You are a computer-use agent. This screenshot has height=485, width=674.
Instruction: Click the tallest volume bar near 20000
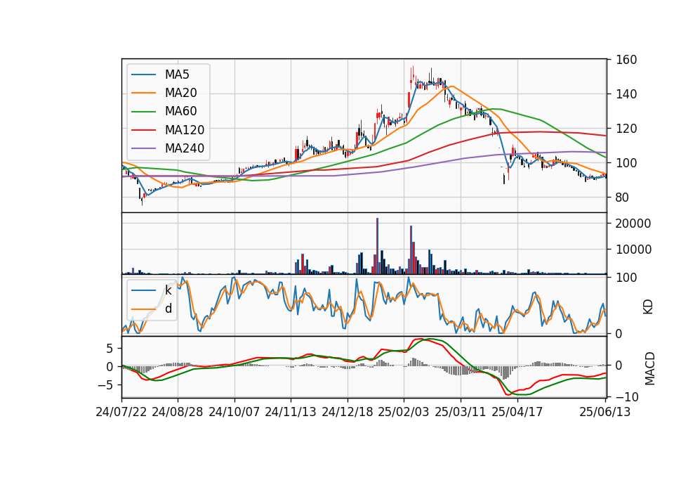coord(378,246)
